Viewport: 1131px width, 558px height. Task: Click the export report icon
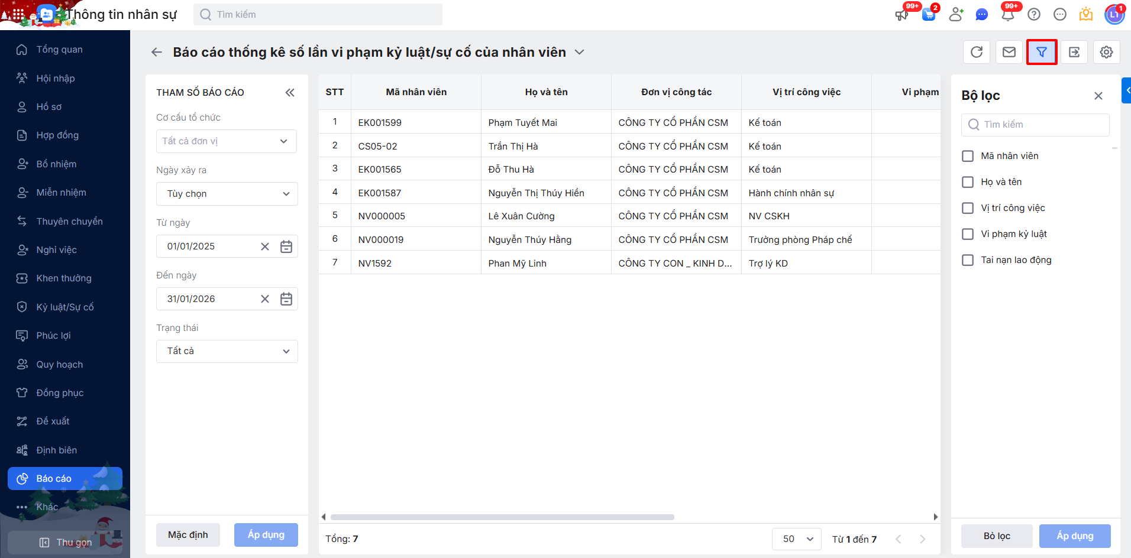click(1074, 52)
